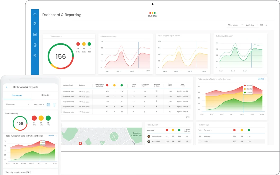Image resolution: width=280 pixels, height=175 pixels.
Task: Click the red circle in desktop task summary
Action: 78,44
